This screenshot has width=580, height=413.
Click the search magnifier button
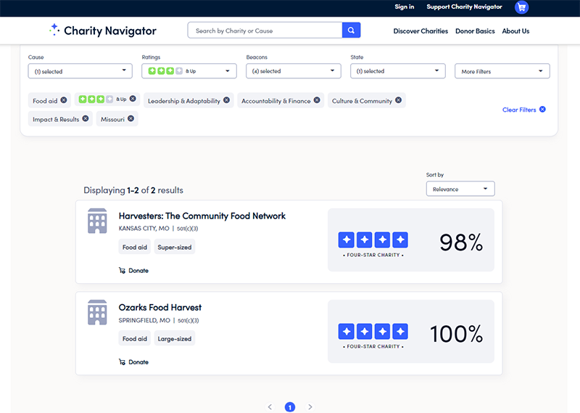[351, 30]
